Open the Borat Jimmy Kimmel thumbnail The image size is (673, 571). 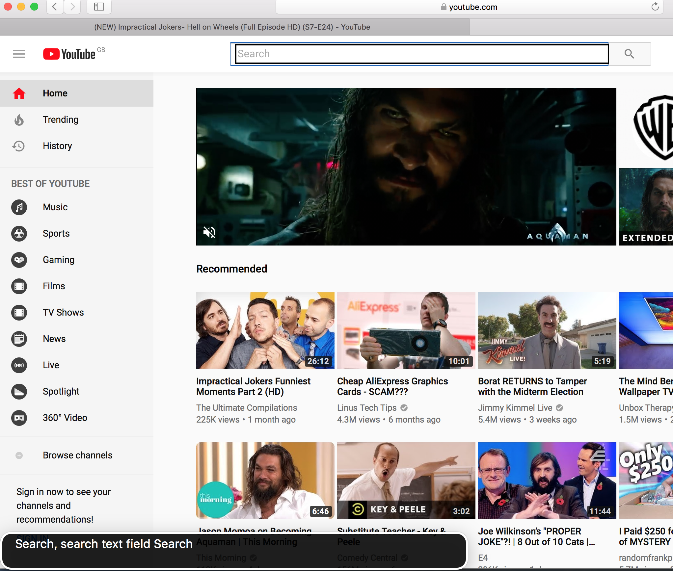pos(547,330)
